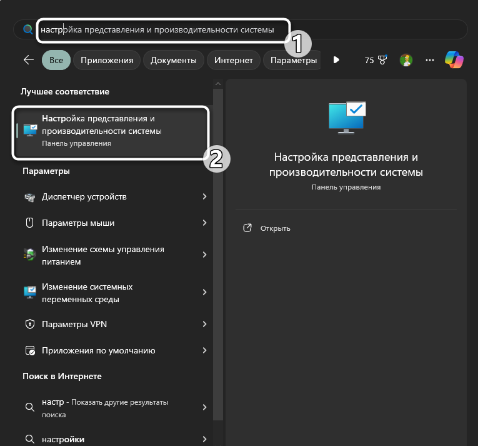
Task: Click the search magnifier icon in search bar
Action: coord(27,29)
